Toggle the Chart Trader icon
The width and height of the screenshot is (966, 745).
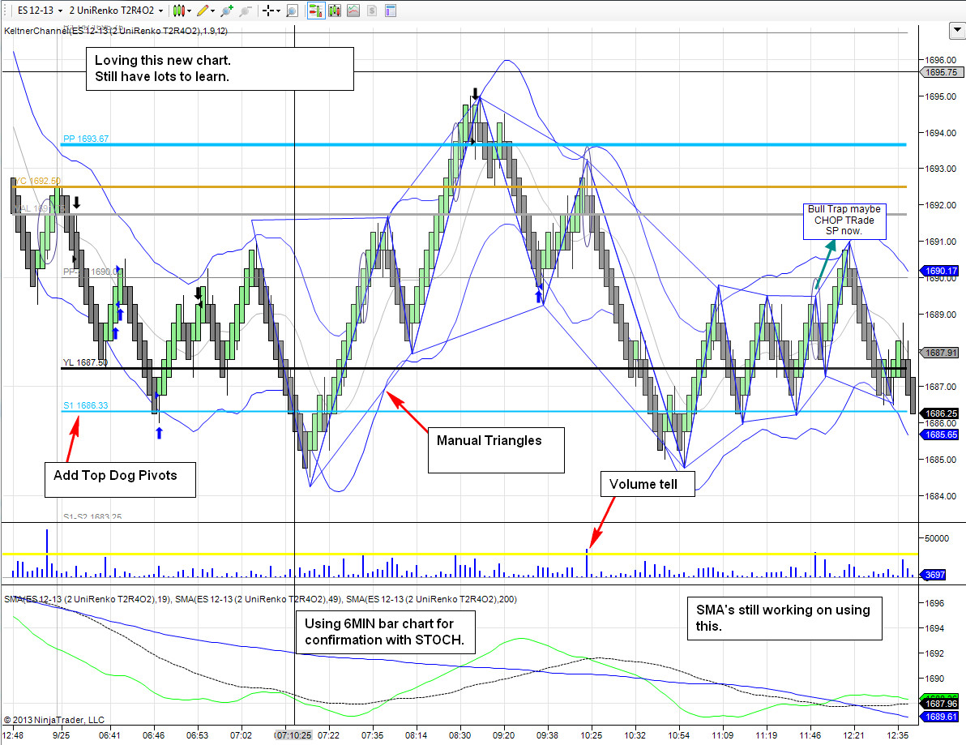[316, 11]
